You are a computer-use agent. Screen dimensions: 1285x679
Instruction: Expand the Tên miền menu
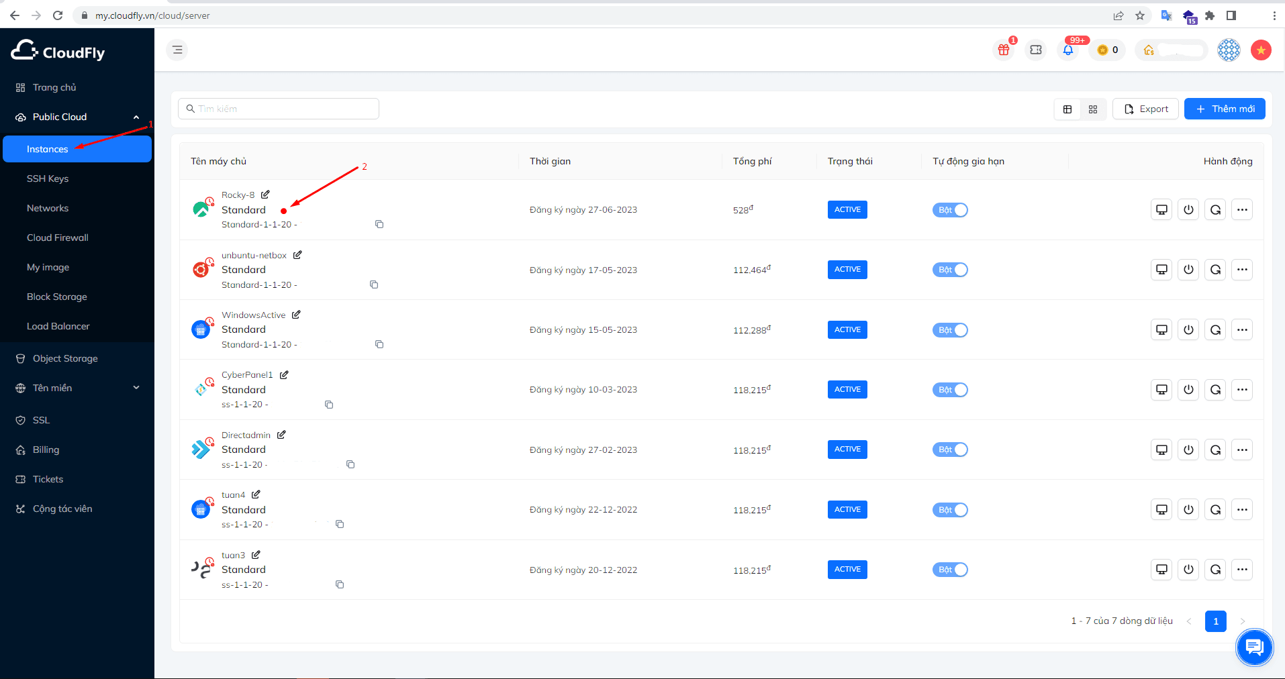click(x=136, y=388)
